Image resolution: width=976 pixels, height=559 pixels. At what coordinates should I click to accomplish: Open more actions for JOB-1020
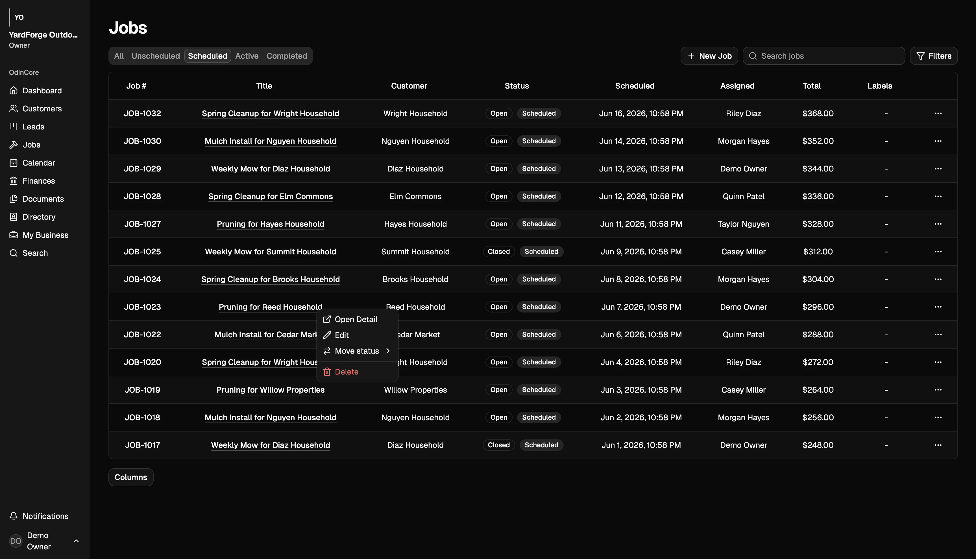[938, 362]
